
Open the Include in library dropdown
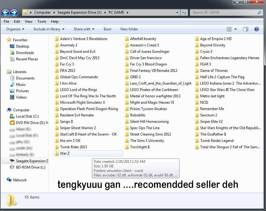click(x=49, y=29)
